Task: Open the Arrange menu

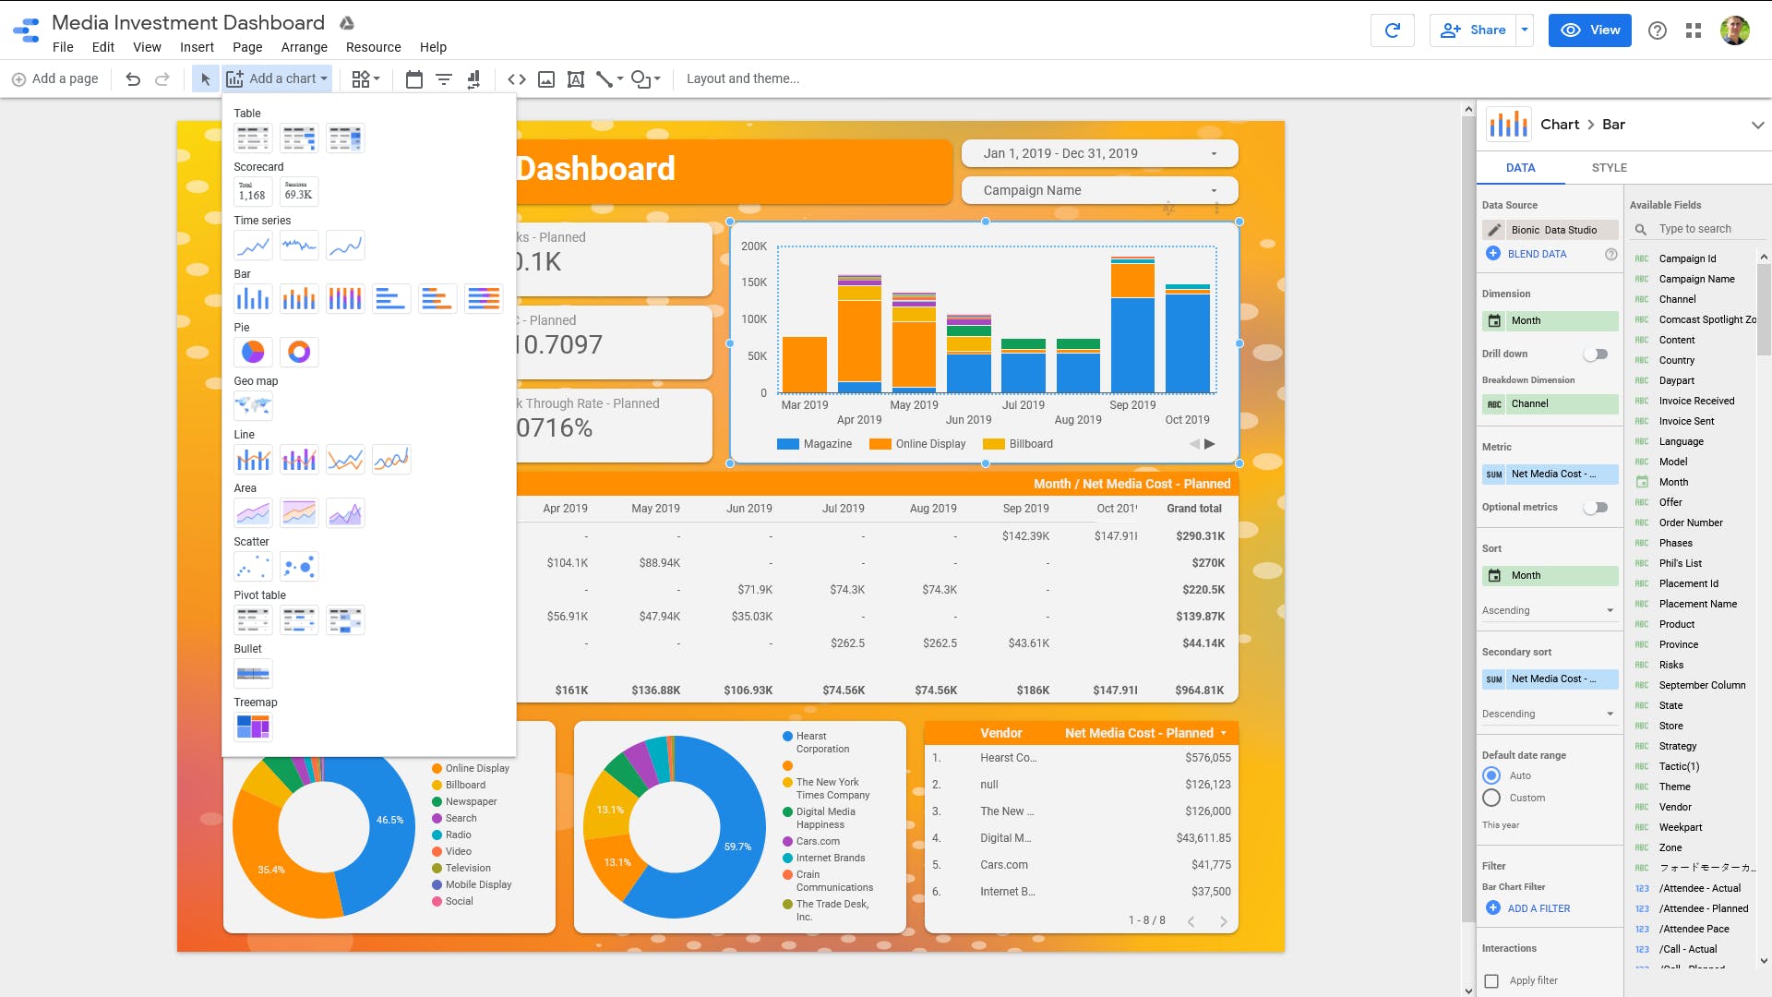Action: click(304, 47)
